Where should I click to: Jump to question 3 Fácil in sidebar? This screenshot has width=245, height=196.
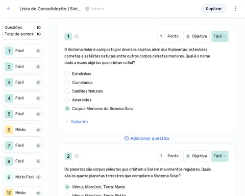coord(22,82)
